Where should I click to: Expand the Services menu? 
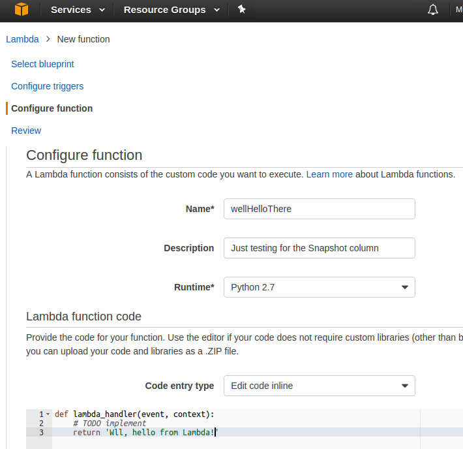click(78, 10)
